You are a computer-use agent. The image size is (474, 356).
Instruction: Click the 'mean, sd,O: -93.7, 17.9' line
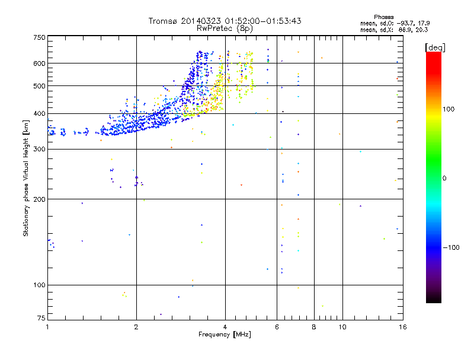click(395, 23)
